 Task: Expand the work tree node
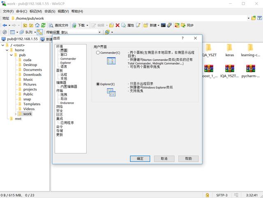(16, 114)
